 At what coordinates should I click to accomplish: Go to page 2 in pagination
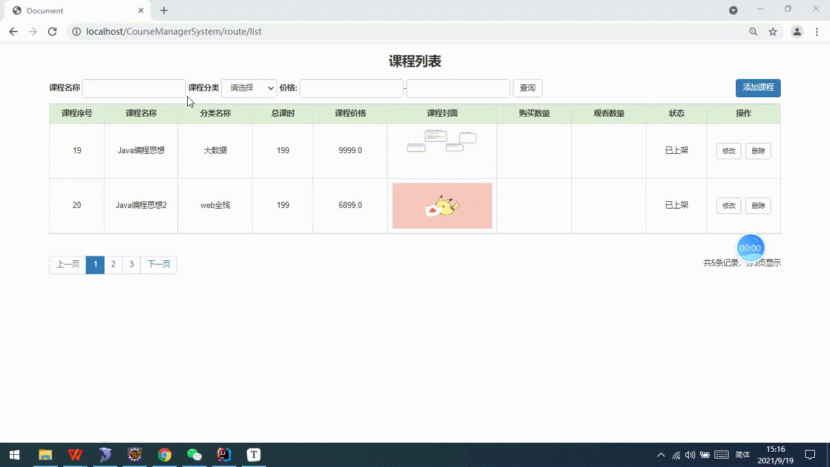[114, 265]
